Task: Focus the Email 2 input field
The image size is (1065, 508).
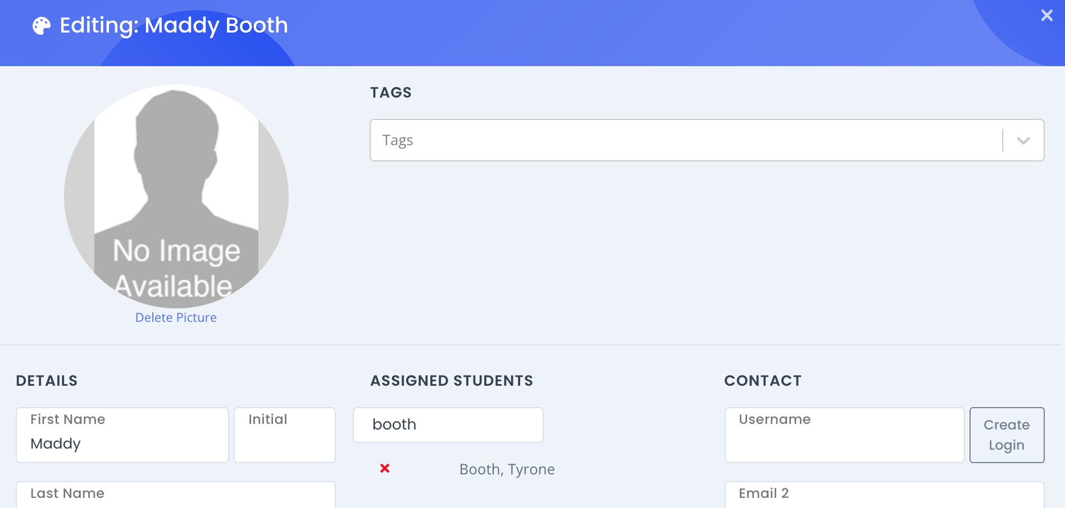Action: (884, 495)
